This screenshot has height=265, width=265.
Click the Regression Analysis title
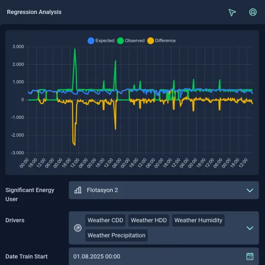[x=34, y=12]
